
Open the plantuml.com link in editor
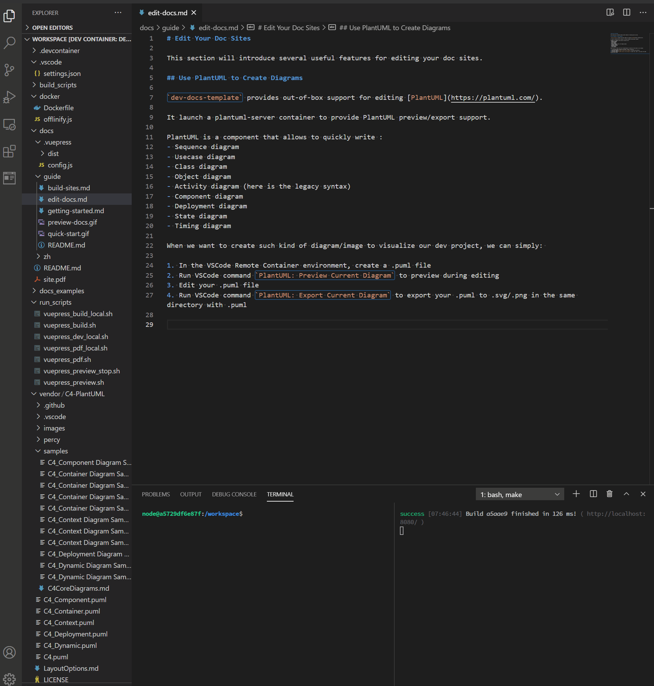tap(492, 98)
